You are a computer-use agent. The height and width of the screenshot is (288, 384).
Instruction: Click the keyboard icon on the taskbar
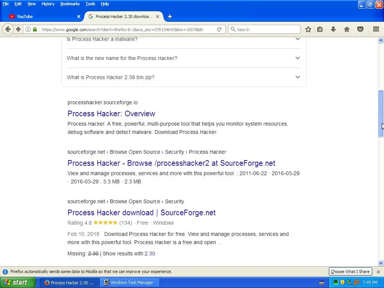tap(322, 283)
